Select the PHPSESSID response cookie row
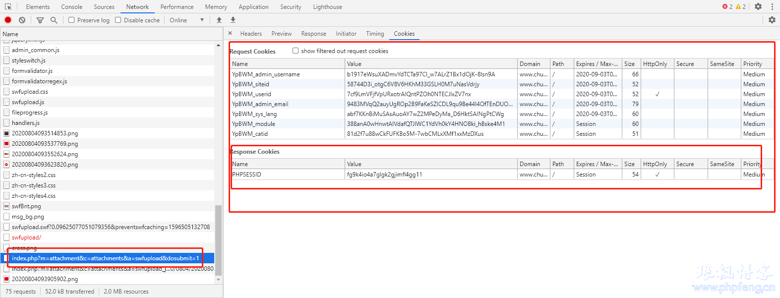This screenshot has height=298, width=780. click(502, 175)
